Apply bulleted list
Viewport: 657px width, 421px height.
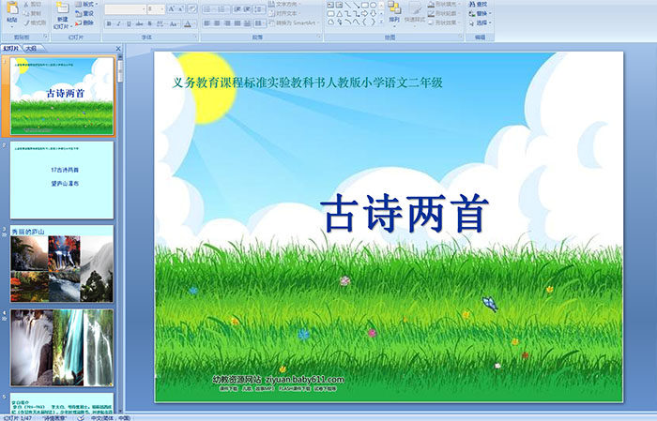(x=208, y=8)
